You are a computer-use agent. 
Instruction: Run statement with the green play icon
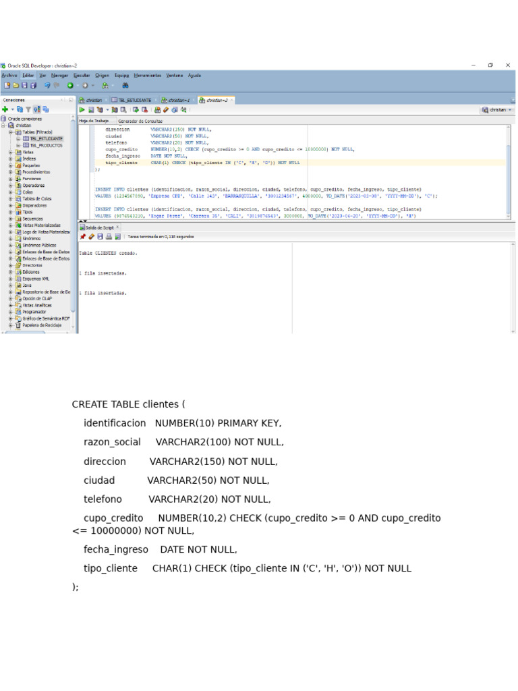click(82, 110)
